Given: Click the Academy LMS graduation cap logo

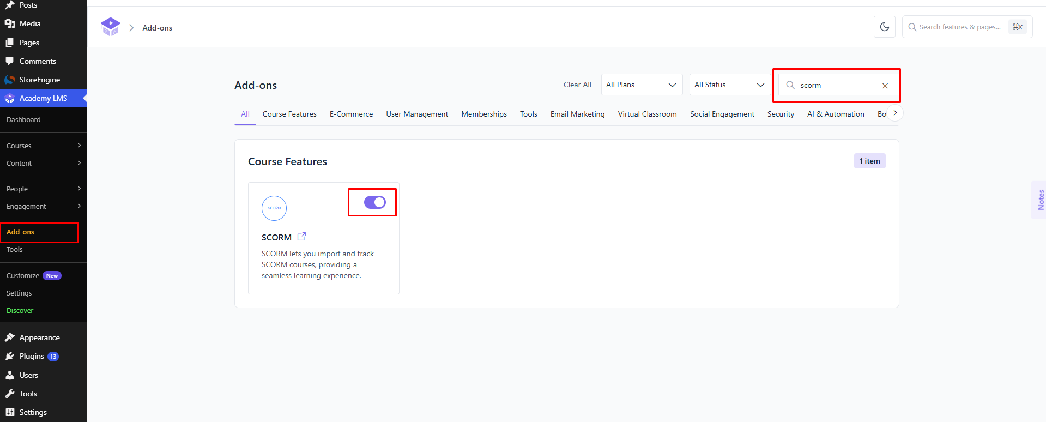Looking at the screenshot, I should click(x=111, y=27).
